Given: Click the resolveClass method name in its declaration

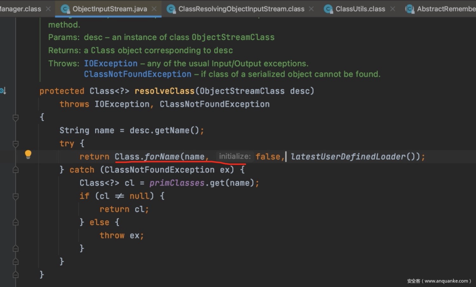Looking at the screenshot, I should click(164, 91).
